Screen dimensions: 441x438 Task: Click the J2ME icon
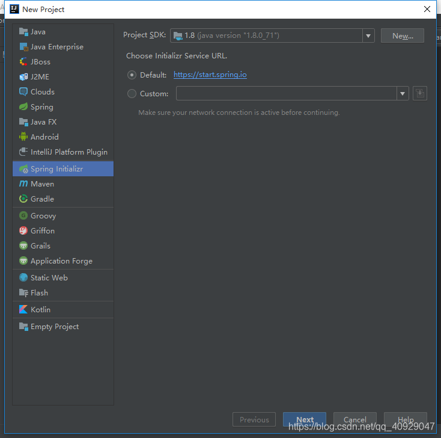click(23, 77)
